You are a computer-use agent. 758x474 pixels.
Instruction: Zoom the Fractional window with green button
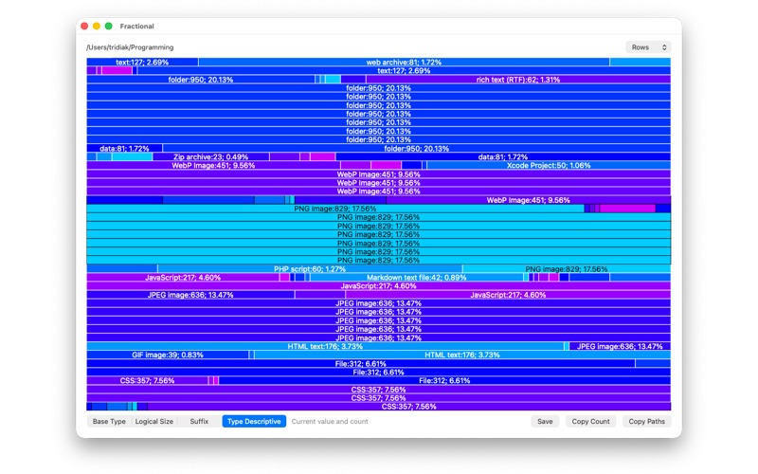pos(109,27)
